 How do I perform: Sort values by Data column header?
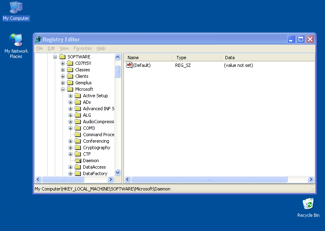click(268, 58)
